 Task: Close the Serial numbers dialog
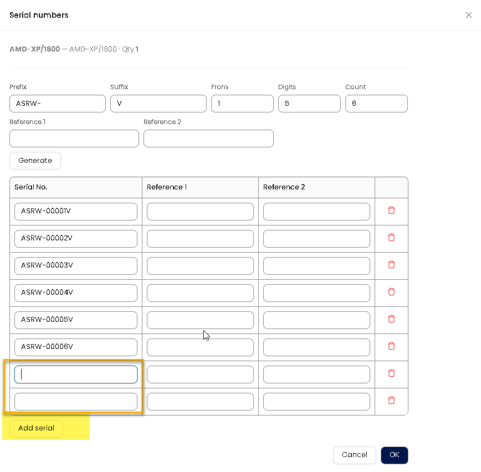click(468, 15)
